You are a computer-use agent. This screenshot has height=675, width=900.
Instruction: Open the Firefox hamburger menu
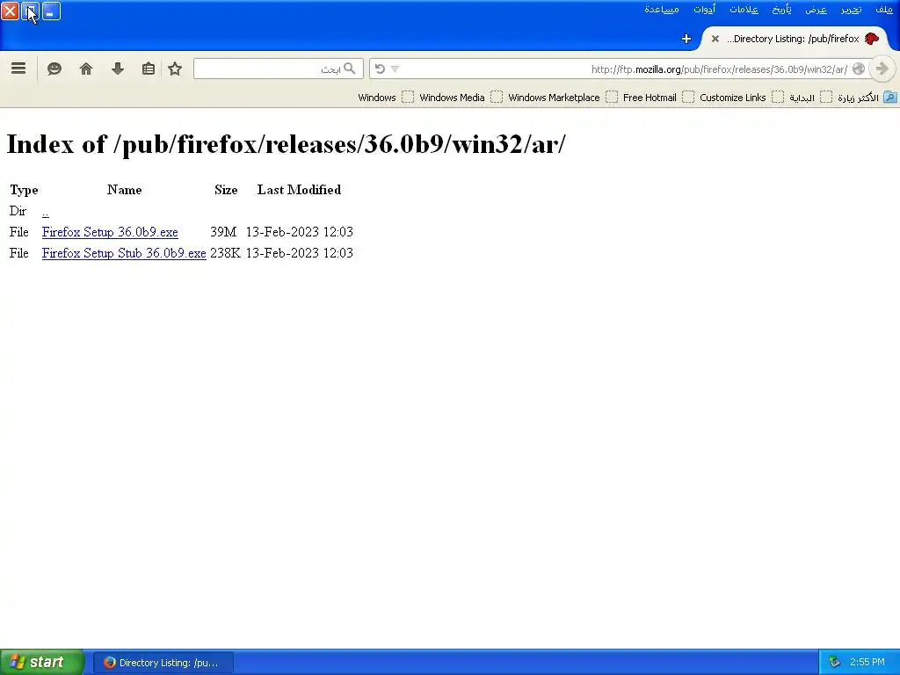tap(18, 69)
